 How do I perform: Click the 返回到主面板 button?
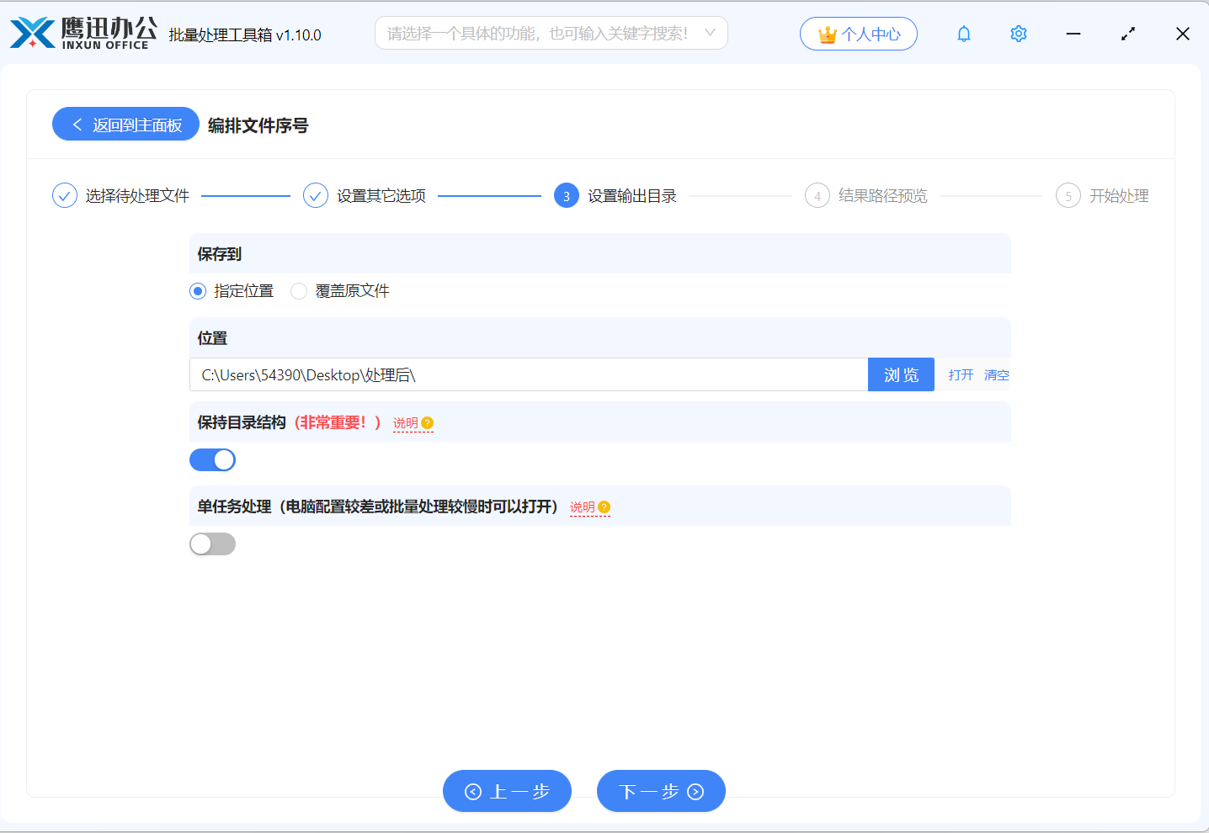(125, 124)
